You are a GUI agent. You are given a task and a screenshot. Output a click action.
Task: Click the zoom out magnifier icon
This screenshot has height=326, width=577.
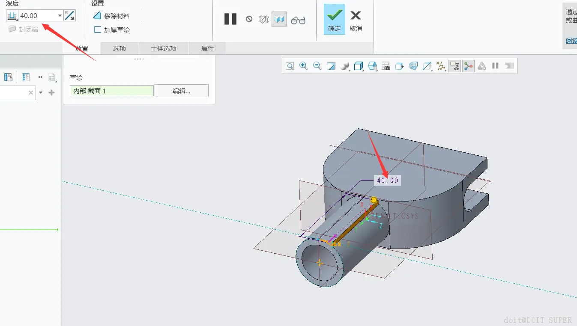tap(317, 66)
